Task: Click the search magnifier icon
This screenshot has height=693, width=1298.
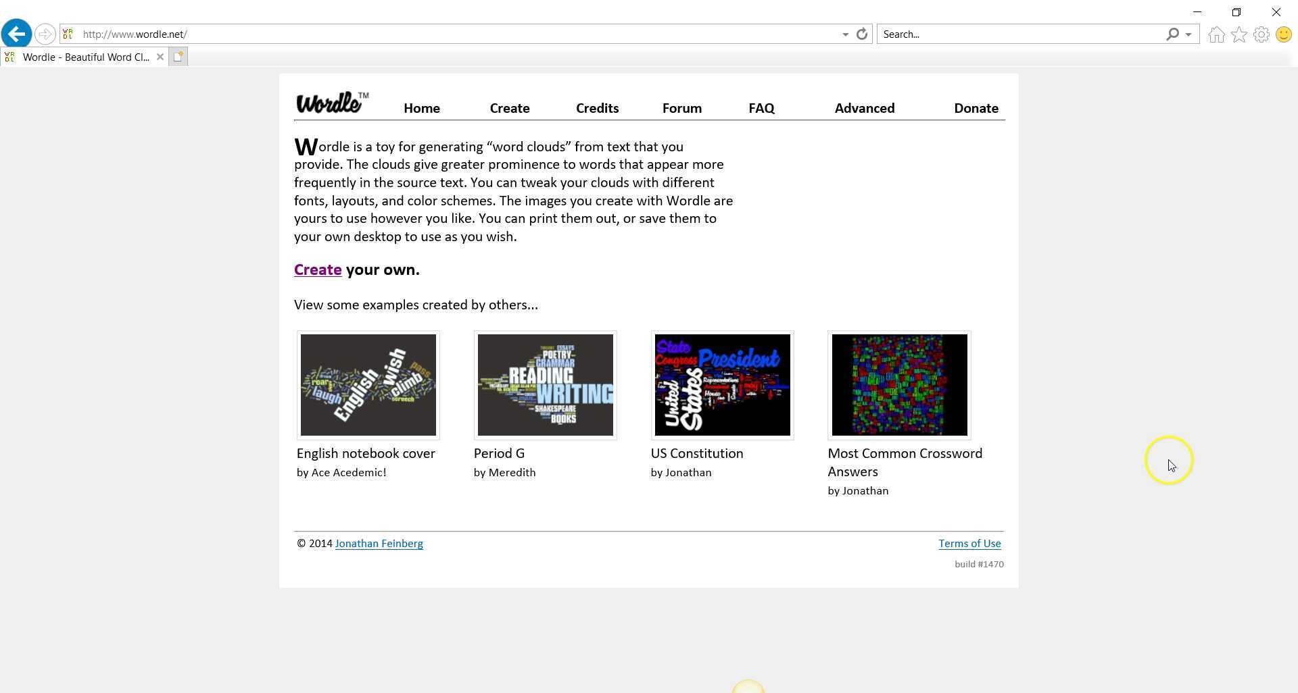Action: point(1172,34)
